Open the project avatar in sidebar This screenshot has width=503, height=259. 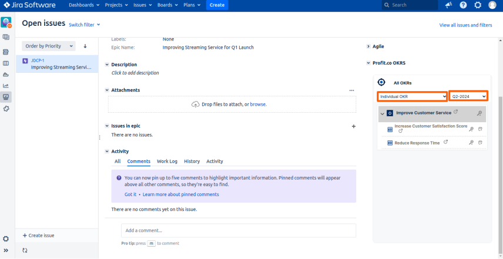[6, 22]
